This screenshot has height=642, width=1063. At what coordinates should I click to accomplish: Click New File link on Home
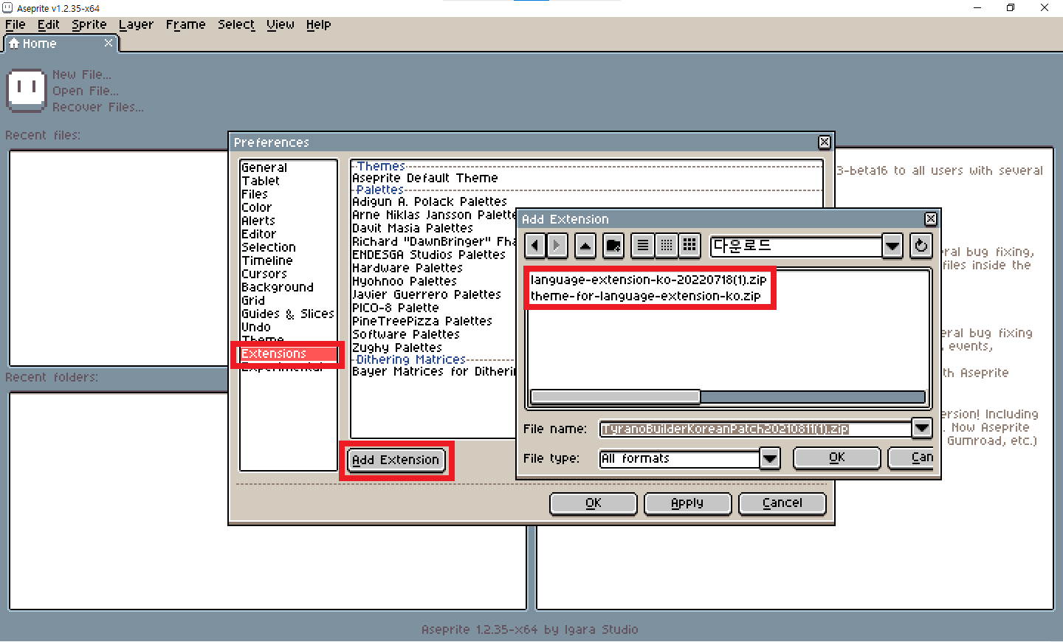click(82, 75)
